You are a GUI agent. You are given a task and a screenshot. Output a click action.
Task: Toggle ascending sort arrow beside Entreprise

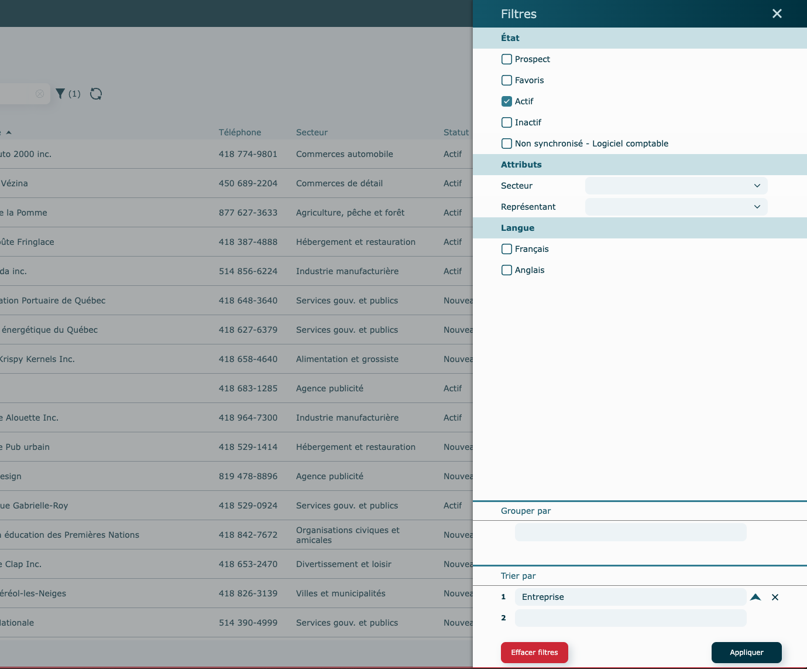(756, 597)
